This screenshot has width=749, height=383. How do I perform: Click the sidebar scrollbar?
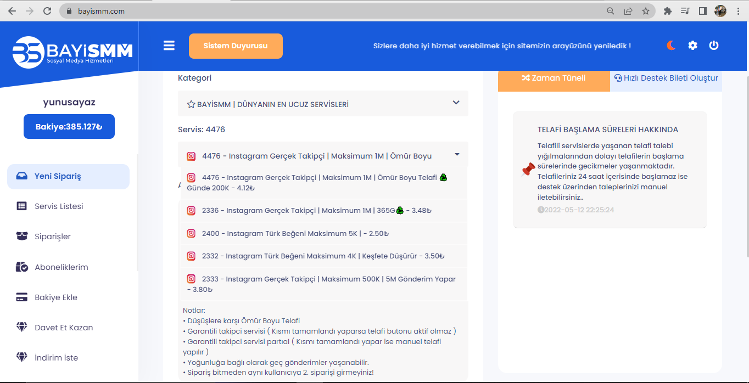click(137, 212)
